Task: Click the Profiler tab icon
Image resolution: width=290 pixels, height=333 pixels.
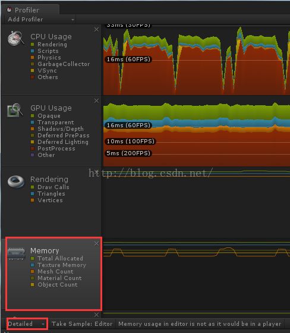Action: (10, 10)
